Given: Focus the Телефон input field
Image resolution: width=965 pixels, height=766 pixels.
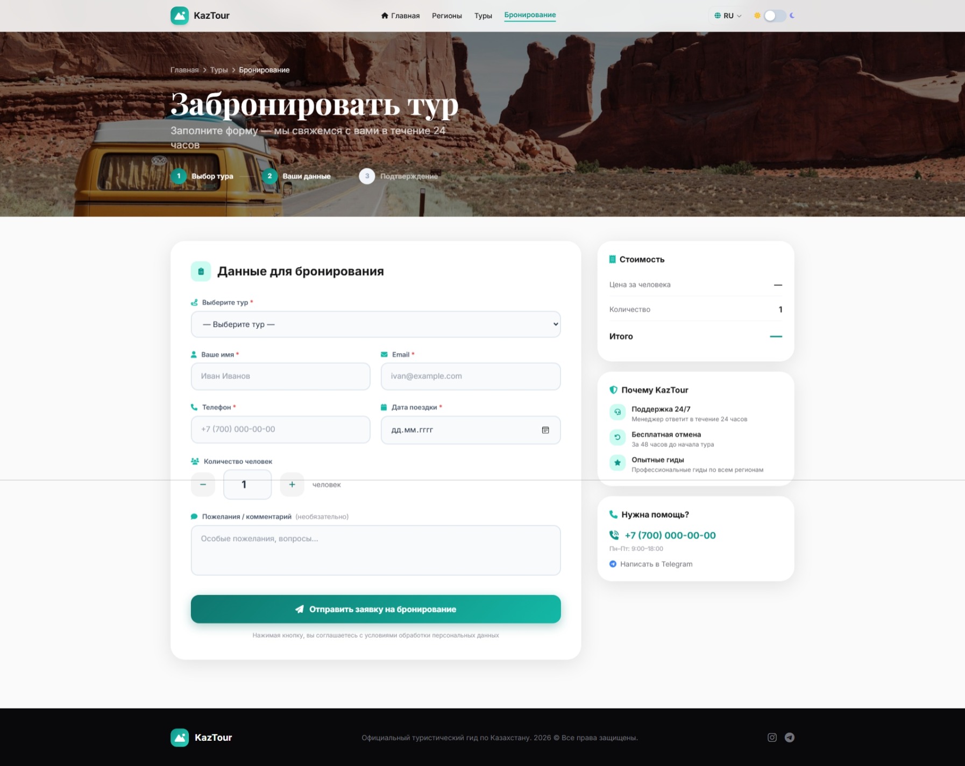Looking at the screenshot, I should (x=280, y=429).
